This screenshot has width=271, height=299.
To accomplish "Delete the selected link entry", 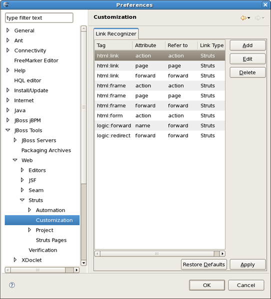I will [247, 72].
